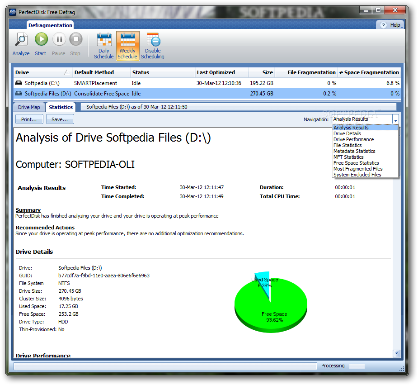Click the Cluster Size value 4096 bytes
The height and width of the screenshot is (385, 418).
click(x=70, y=299)
